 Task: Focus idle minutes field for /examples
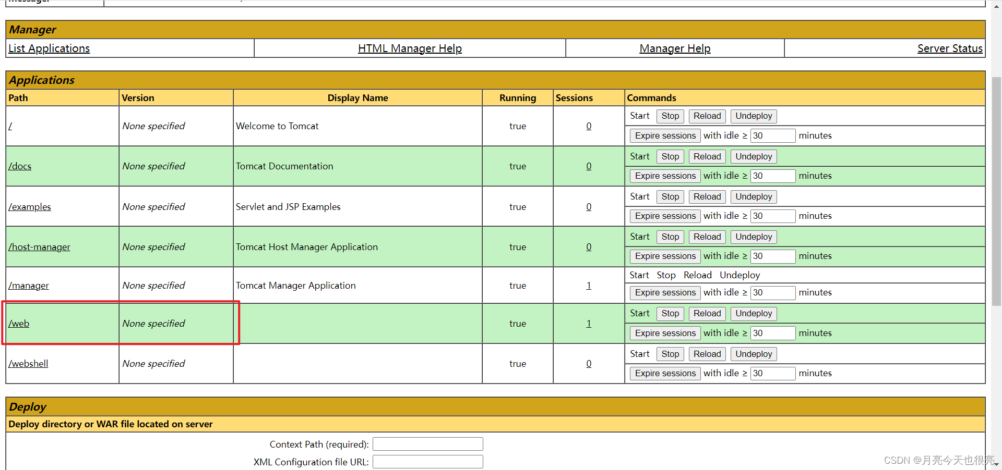[x=773, y=216]
